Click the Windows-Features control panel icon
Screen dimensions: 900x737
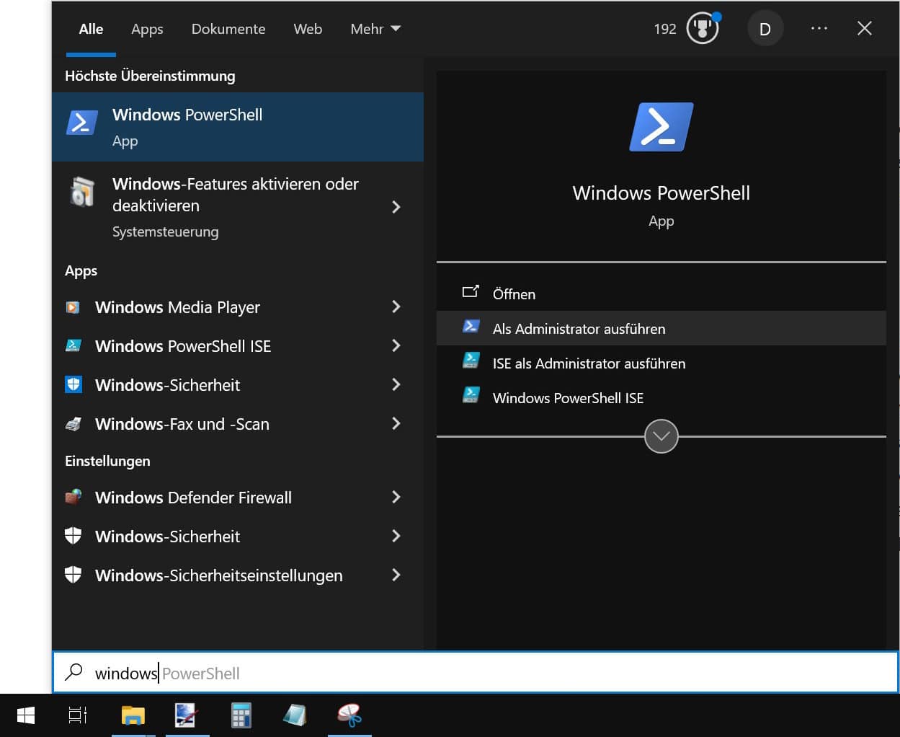(x=82, y=192)
